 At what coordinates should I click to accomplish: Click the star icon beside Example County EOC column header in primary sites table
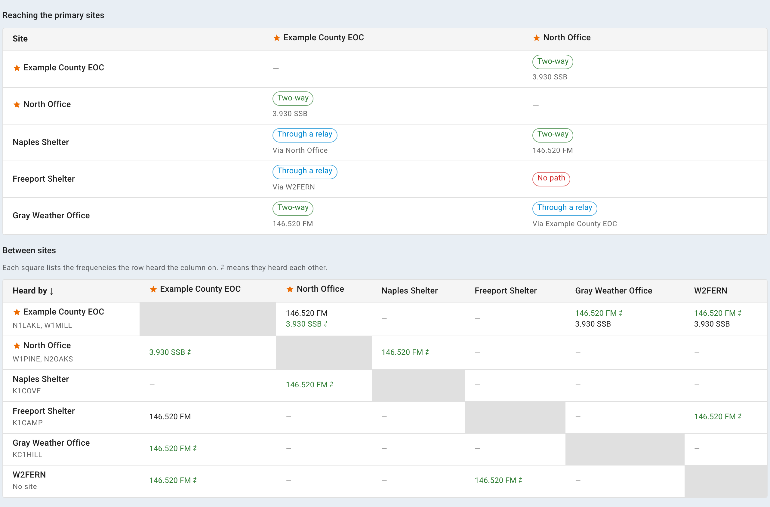click(x=276, y=38)
